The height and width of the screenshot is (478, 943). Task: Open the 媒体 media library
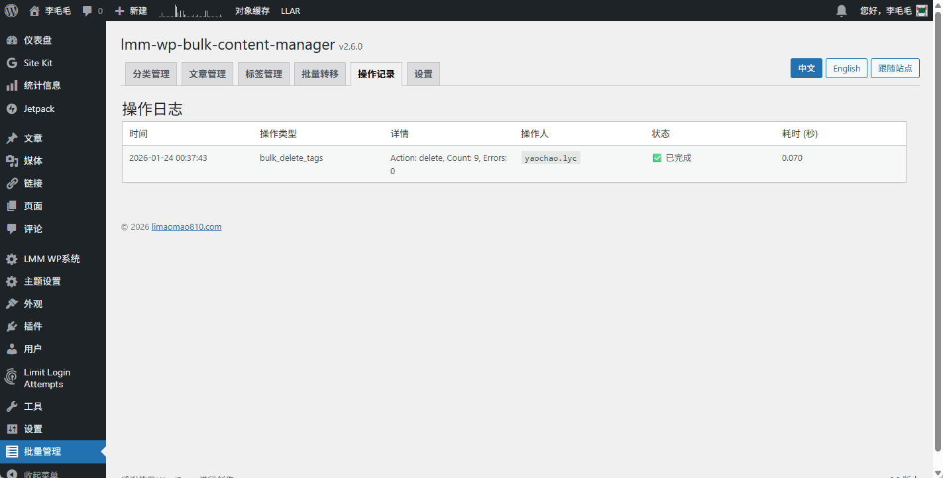[x=33, y=161]
